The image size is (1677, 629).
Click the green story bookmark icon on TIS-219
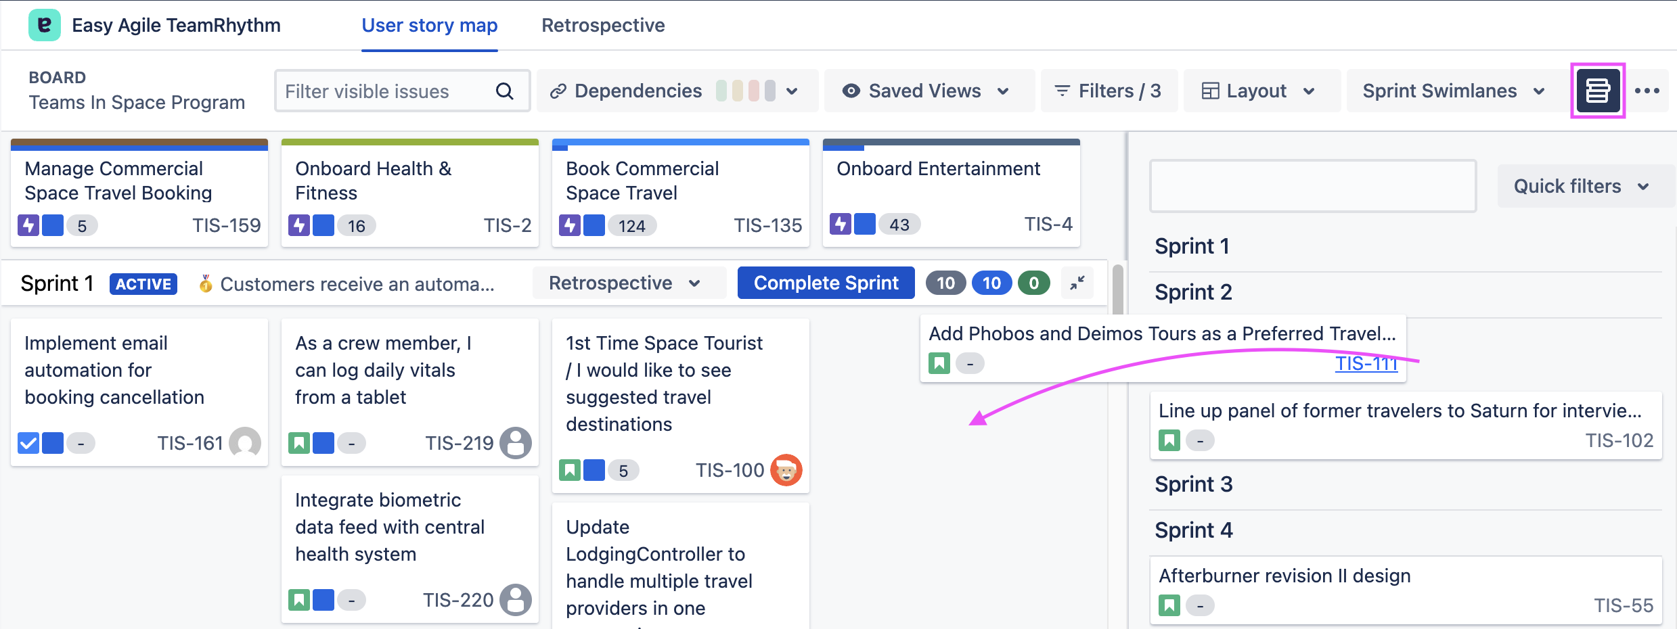pos(299,443)
